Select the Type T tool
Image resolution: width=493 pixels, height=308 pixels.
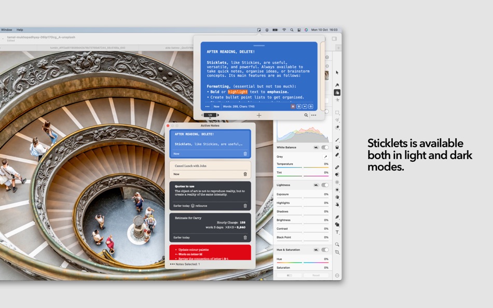337,232
